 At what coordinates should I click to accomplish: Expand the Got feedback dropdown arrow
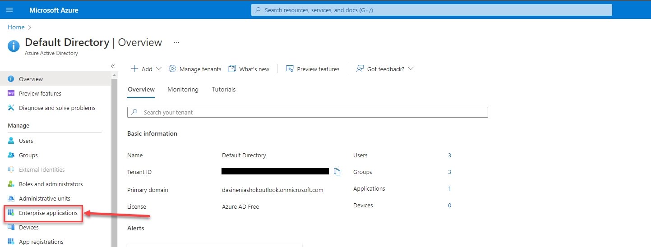click(x=411, y=69)
